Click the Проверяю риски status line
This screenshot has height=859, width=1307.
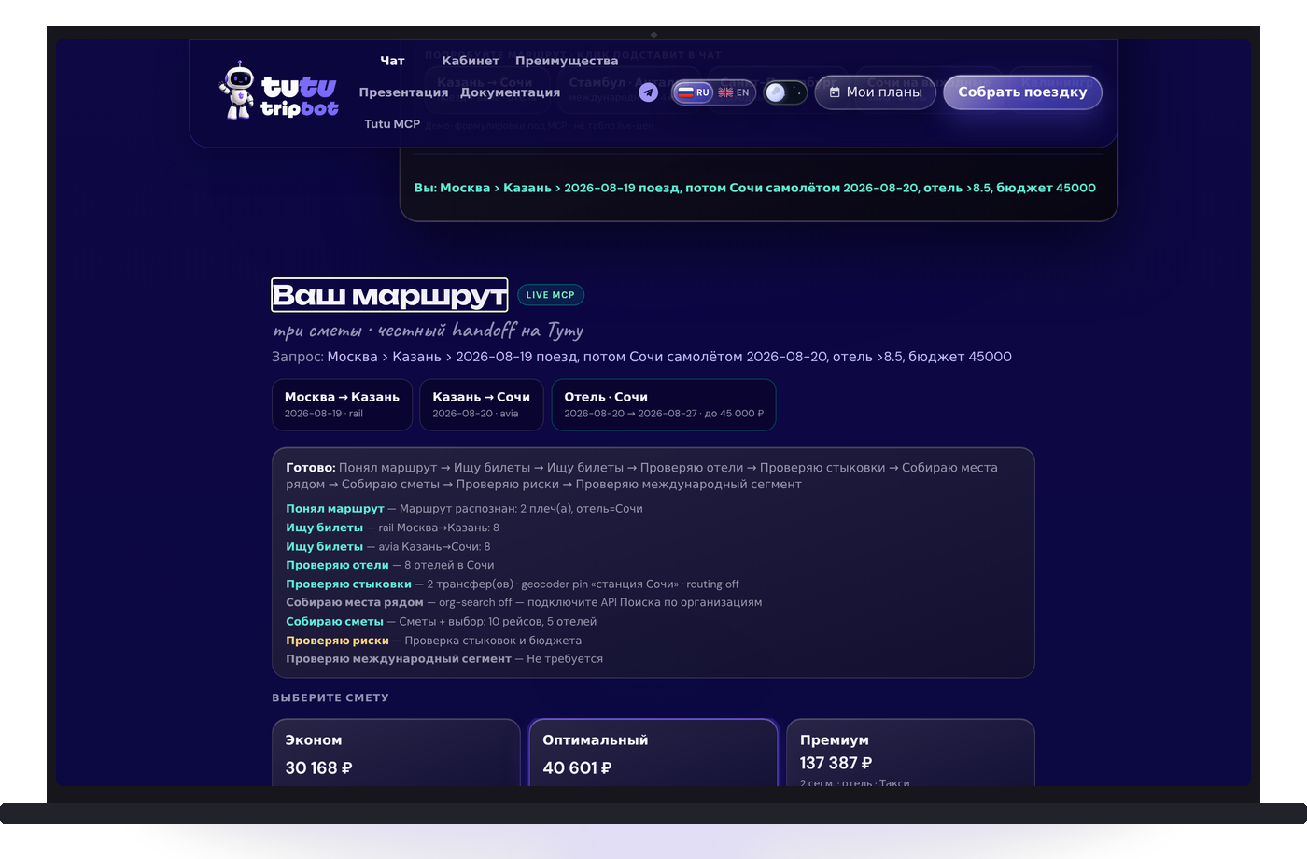tap(433, 641)
